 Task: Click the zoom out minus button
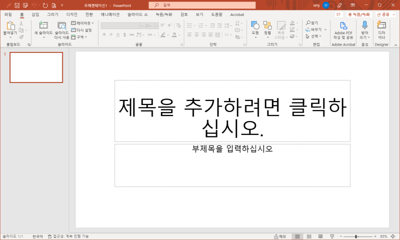coord(341,236)
